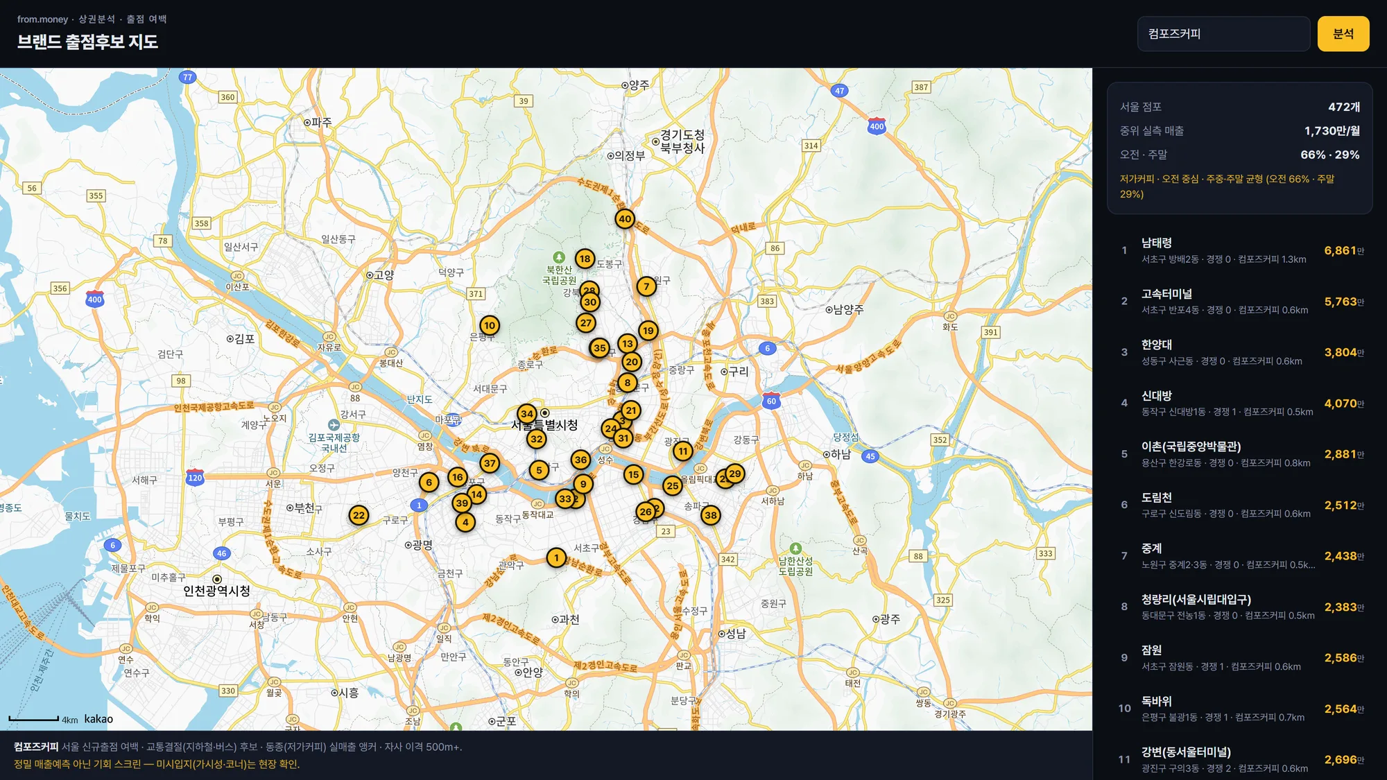This screenshot has width=1387, height=780.
Task: Click map marker number 22
Action: pos(359,515)
